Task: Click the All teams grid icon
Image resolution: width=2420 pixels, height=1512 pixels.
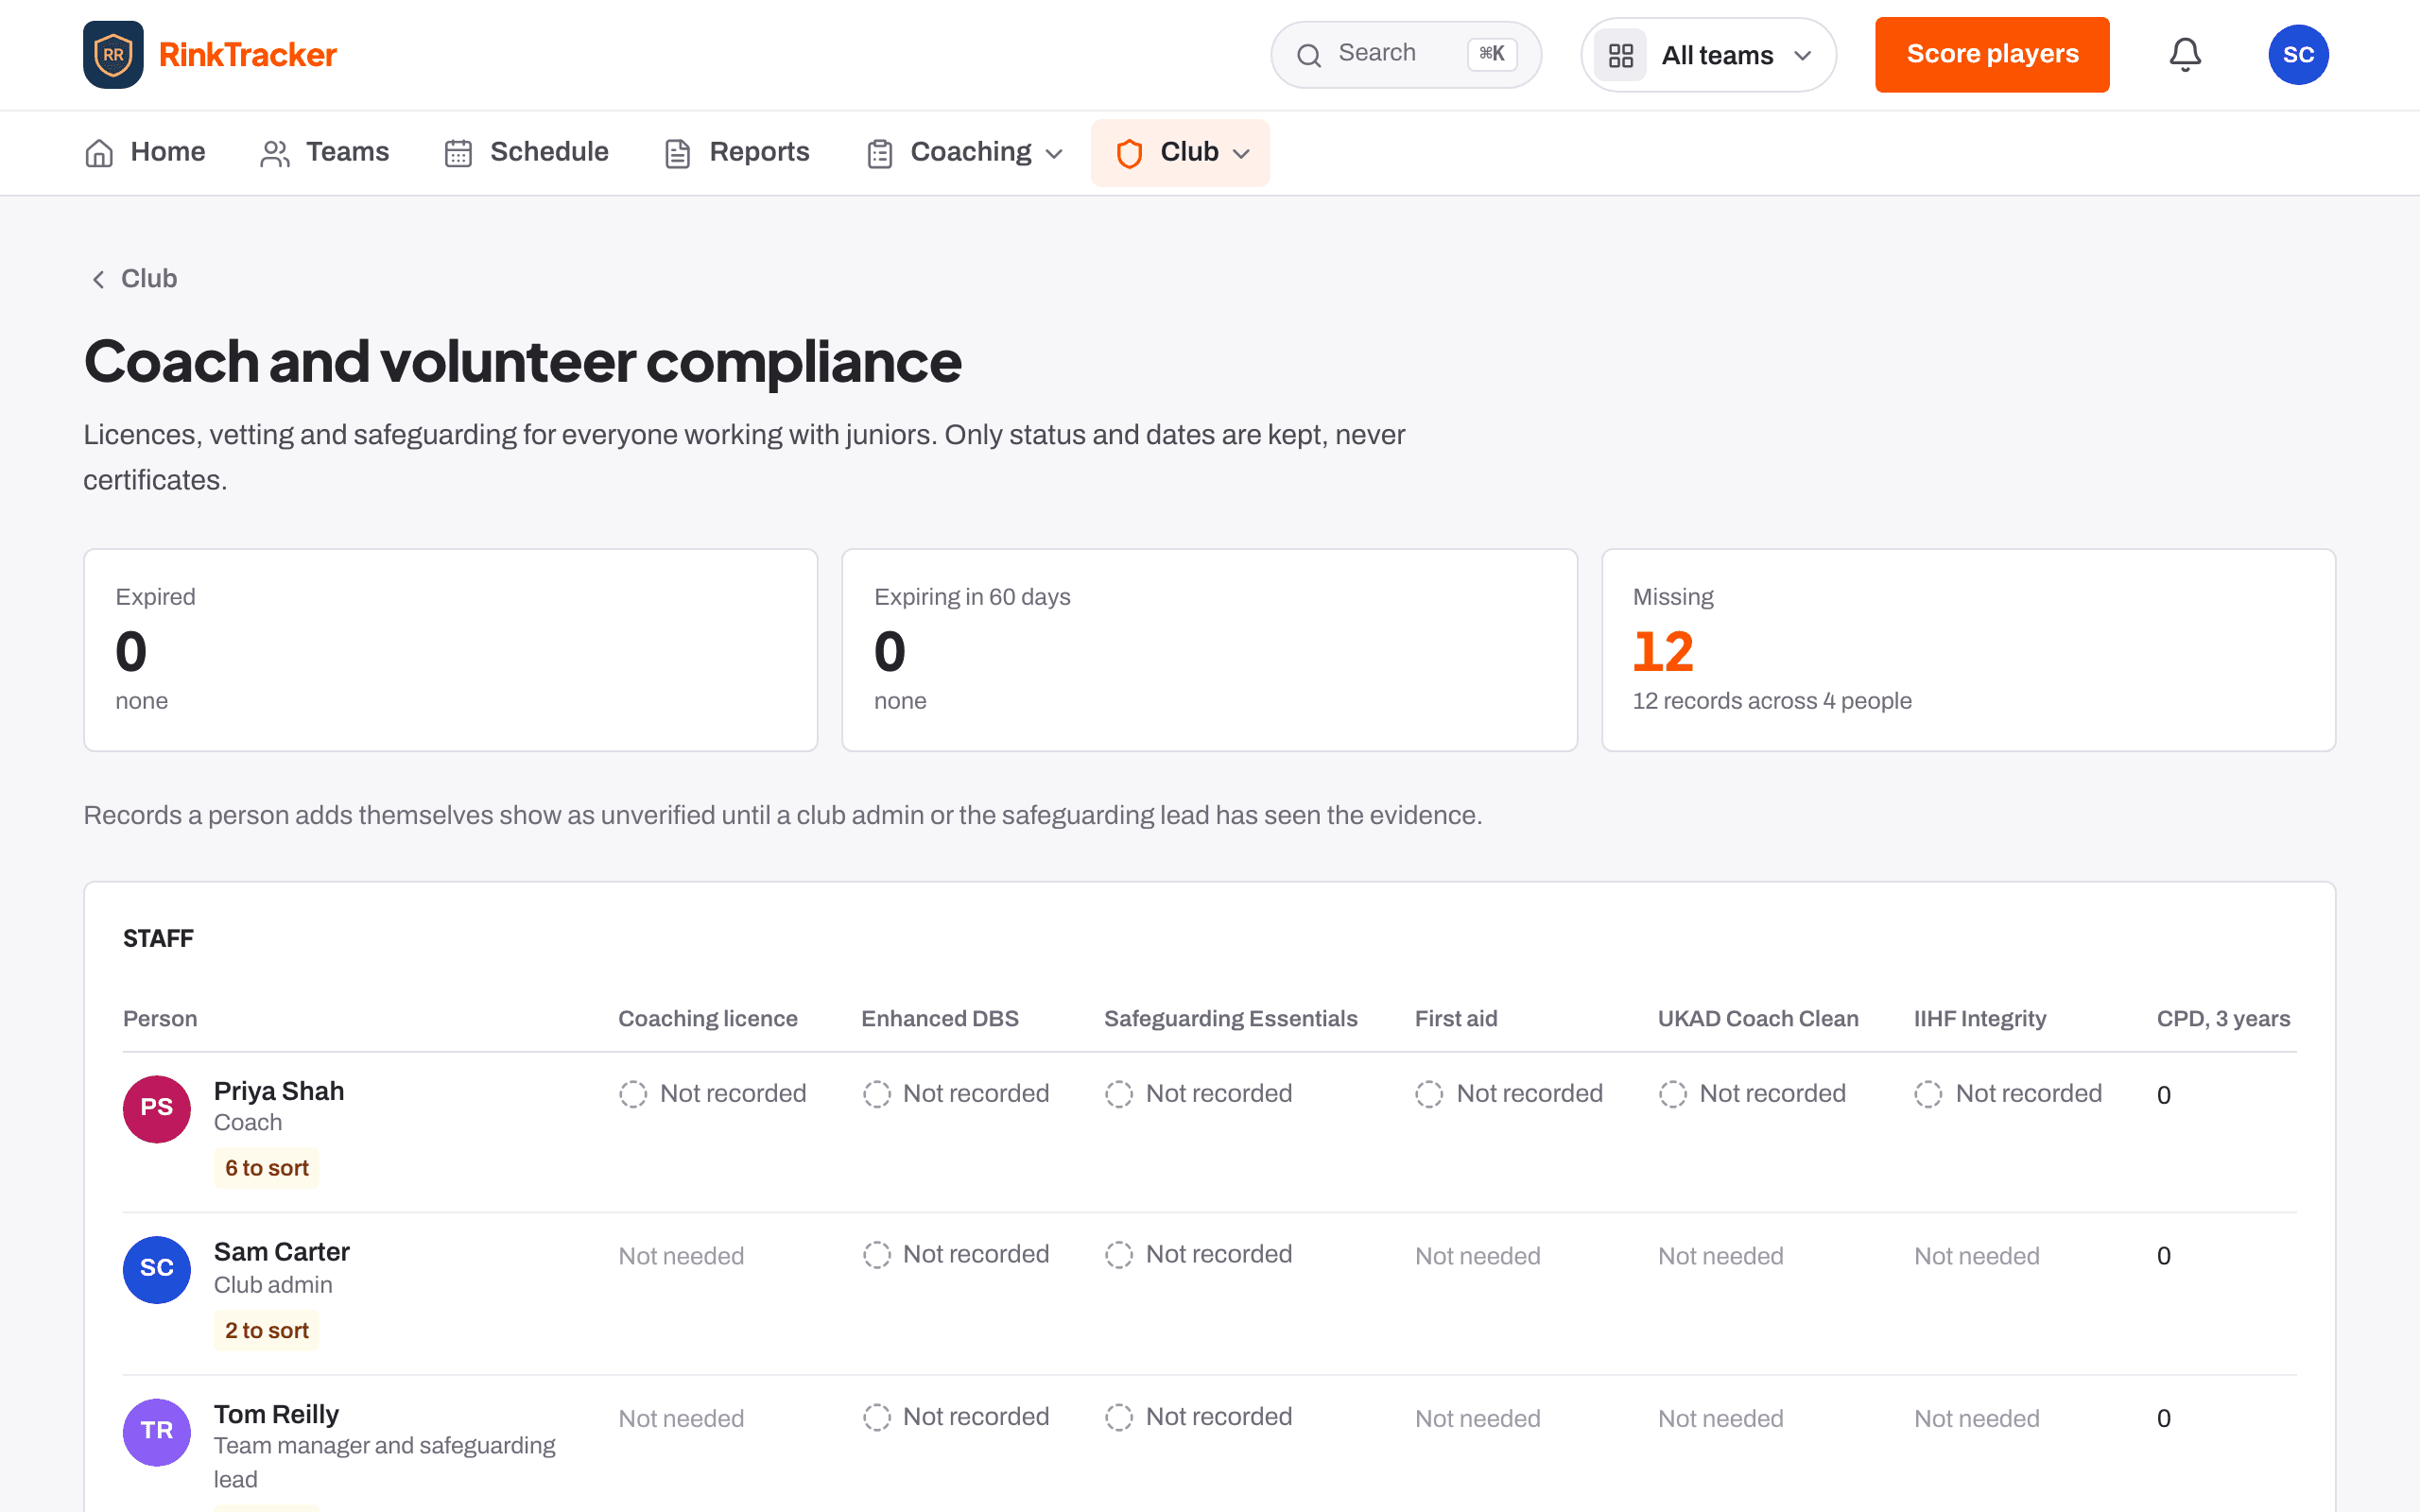Action: (x=1620, y=55)
